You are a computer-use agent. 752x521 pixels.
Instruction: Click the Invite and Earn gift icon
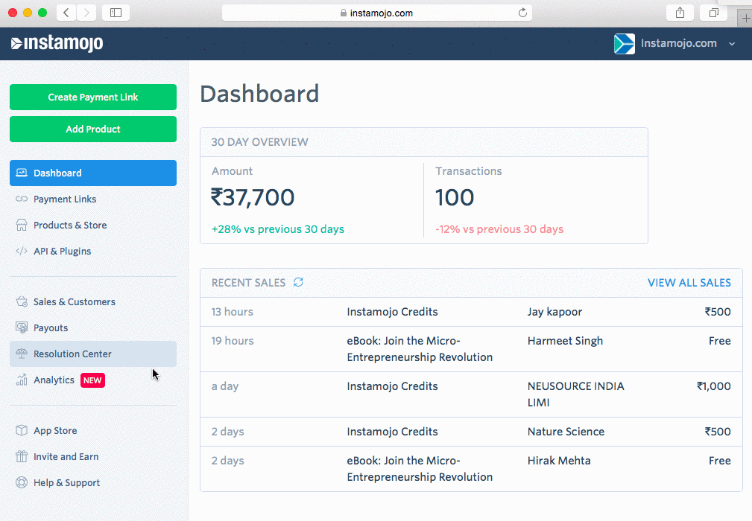22,457
